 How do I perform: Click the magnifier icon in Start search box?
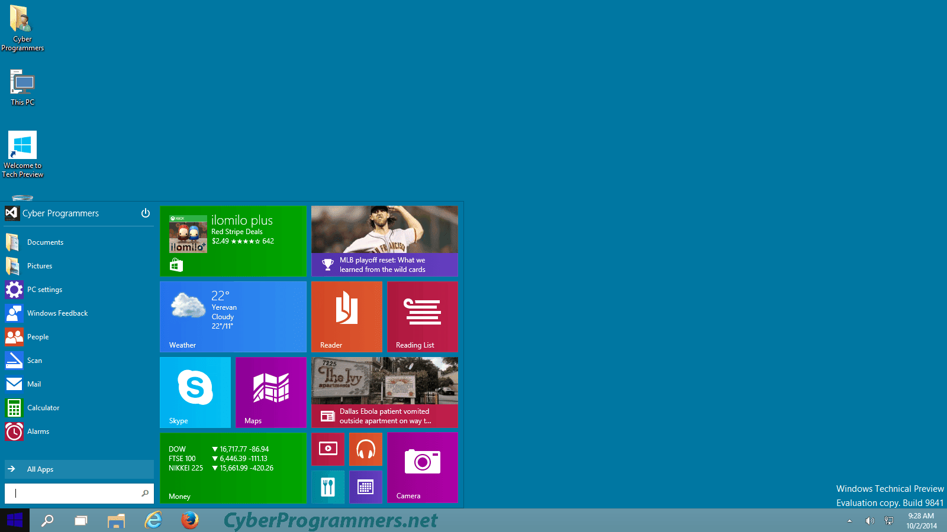(145, 493)
